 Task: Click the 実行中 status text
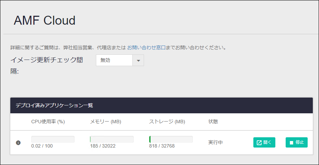coord(216,142)
